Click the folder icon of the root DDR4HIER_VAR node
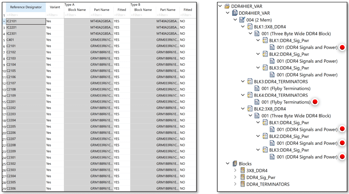The image size is (349, 194). (227, 6)
